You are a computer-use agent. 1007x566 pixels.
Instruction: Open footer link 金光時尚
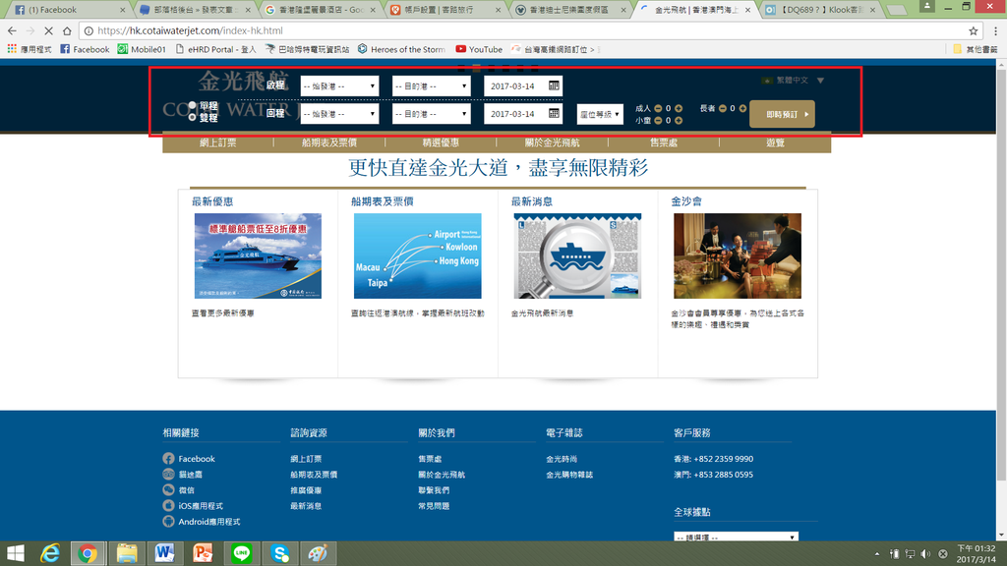[x=562, y=459]
